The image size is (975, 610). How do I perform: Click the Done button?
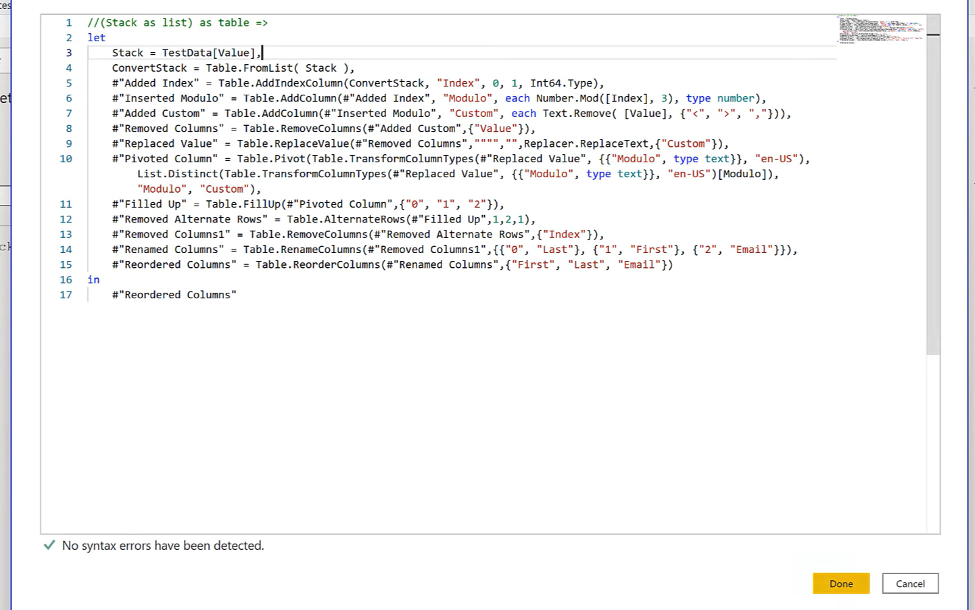click(841, 584)
